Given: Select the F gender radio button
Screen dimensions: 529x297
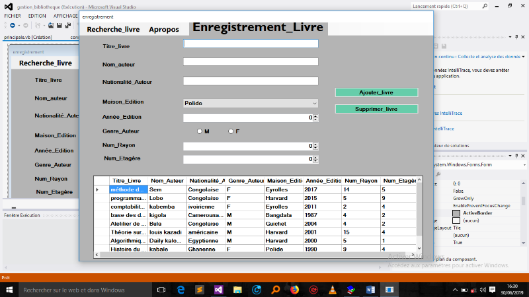Looking at the screenshot, I should click(x=231, y=131).
